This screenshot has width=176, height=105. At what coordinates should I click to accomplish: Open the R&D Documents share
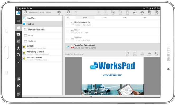(42, 59)
